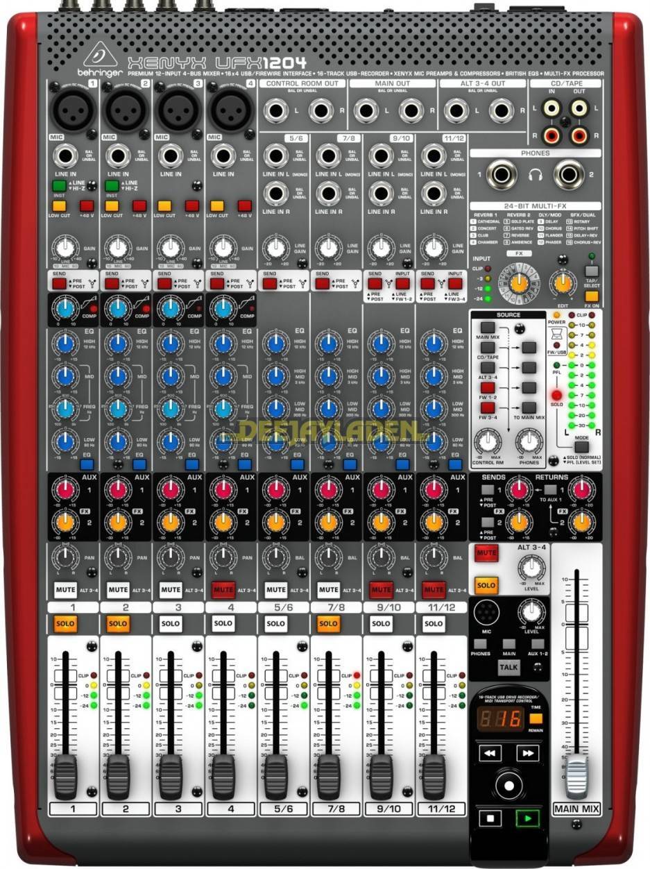
Task: Toggle the TIME/REMAIN orange button
Action: pos(536,718)
